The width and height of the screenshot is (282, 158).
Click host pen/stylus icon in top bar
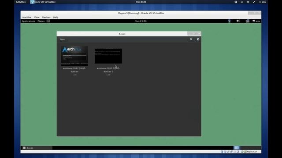tap(254, 2)
